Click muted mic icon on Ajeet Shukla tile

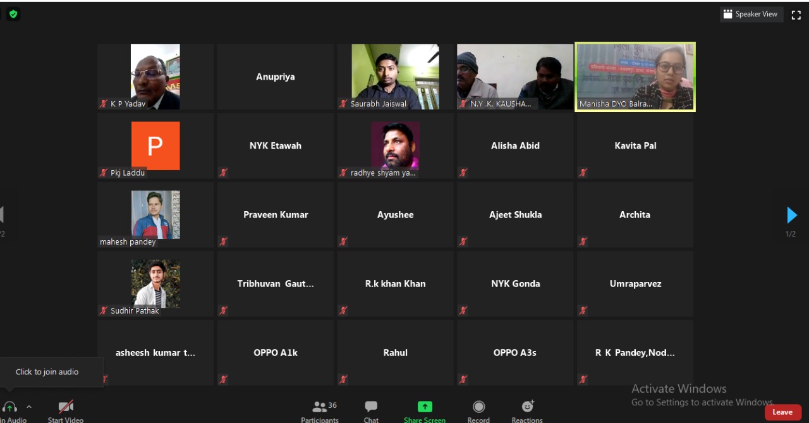pyautogui.click(x=463, y=242)
